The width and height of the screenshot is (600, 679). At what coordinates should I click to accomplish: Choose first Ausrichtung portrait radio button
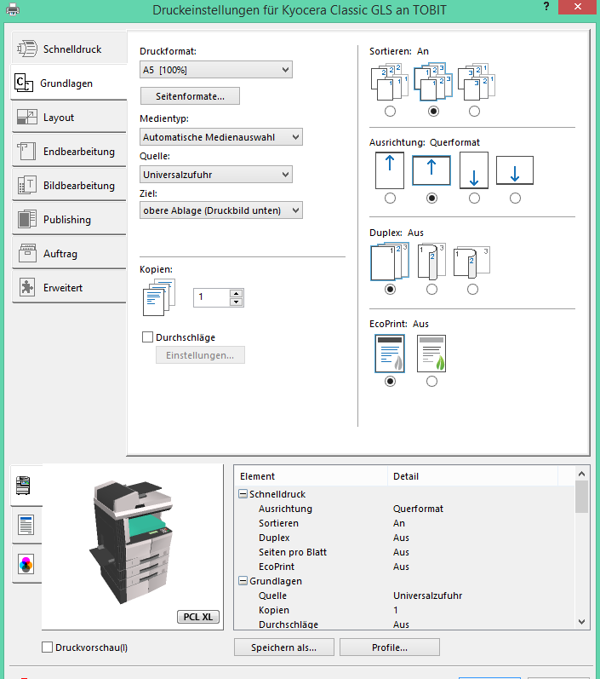(x=390, y=199)
